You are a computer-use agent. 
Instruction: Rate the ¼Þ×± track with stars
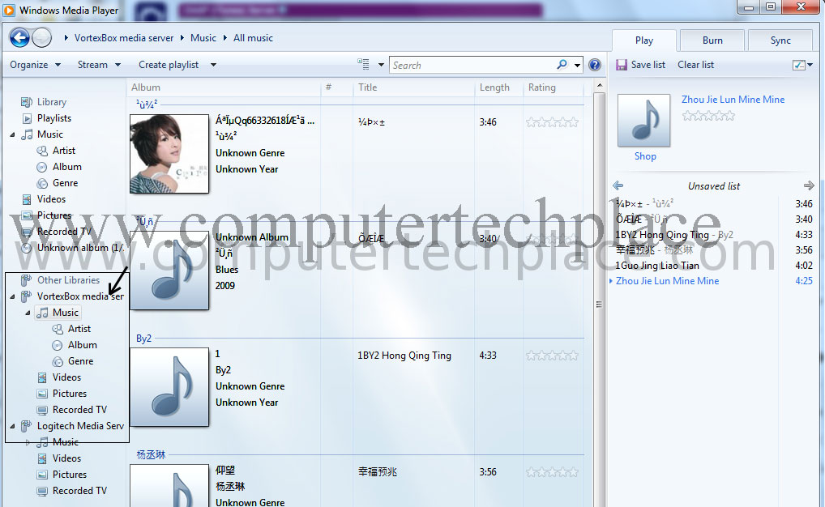click(552, 122)
